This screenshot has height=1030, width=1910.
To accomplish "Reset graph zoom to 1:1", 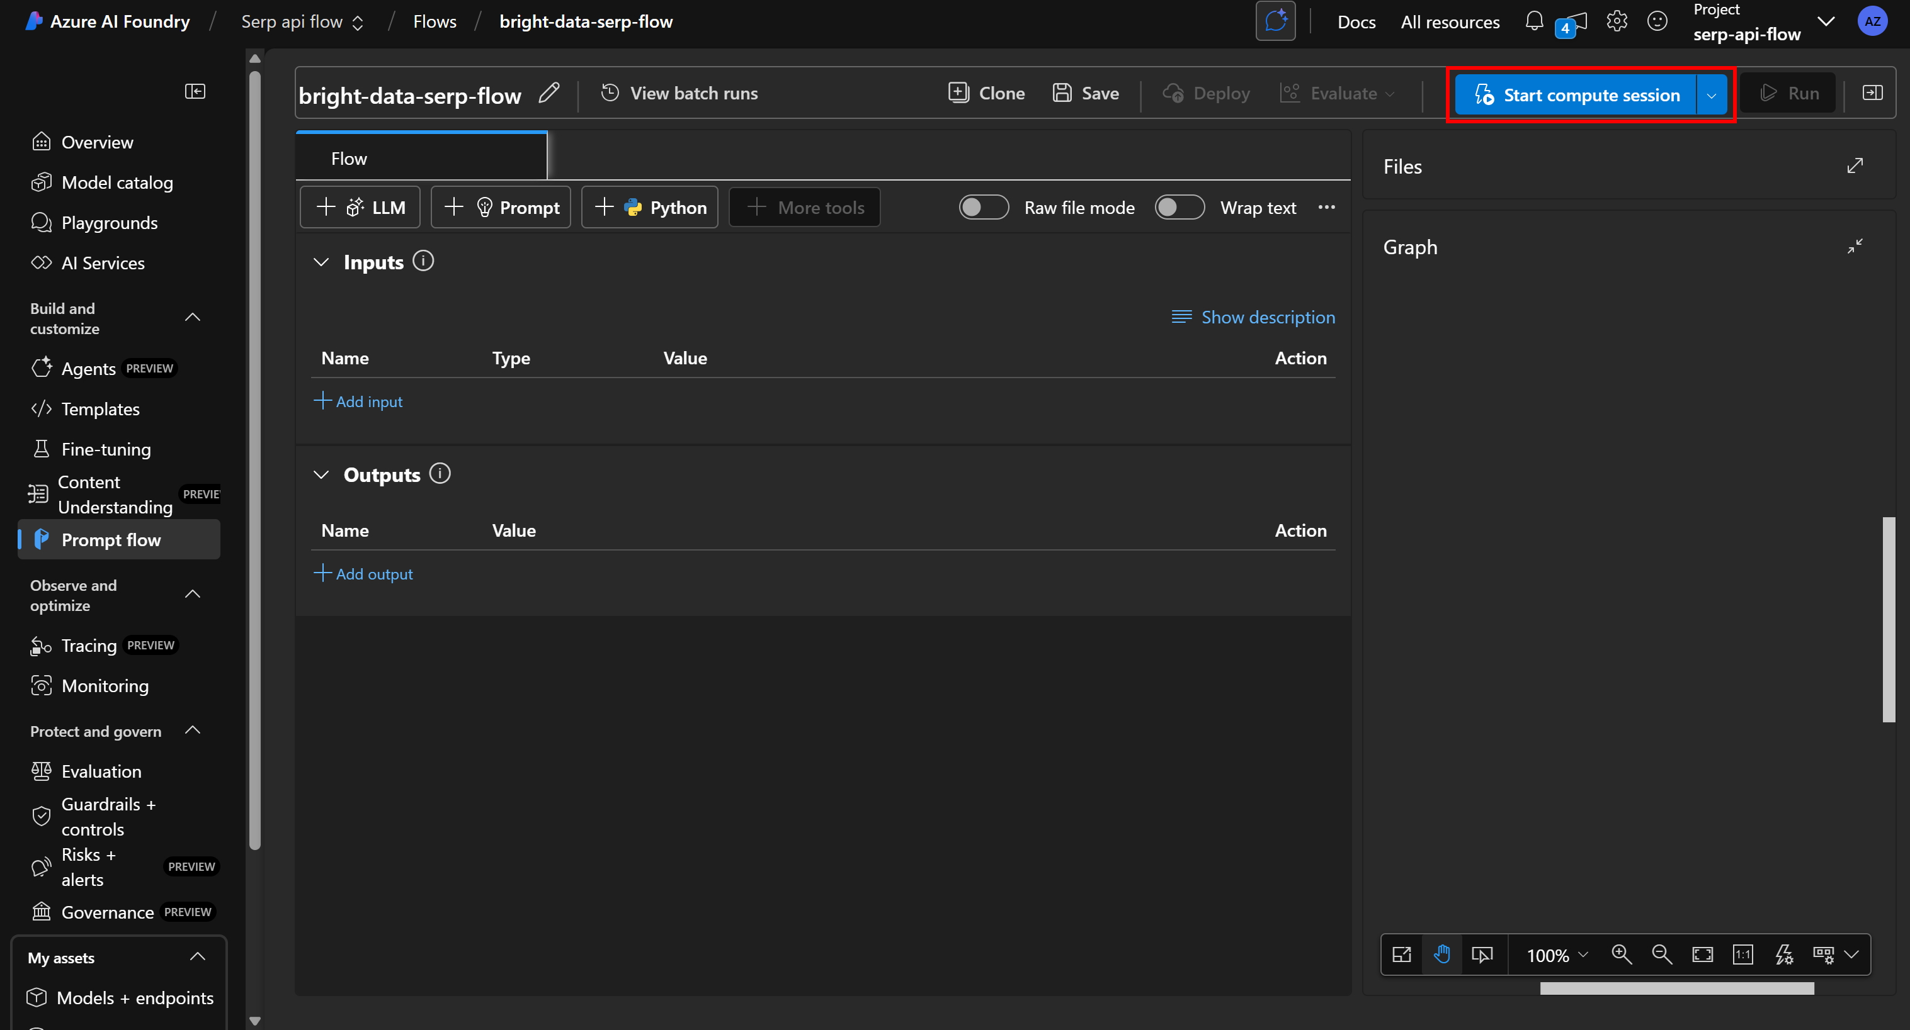I will [1743, 954].
